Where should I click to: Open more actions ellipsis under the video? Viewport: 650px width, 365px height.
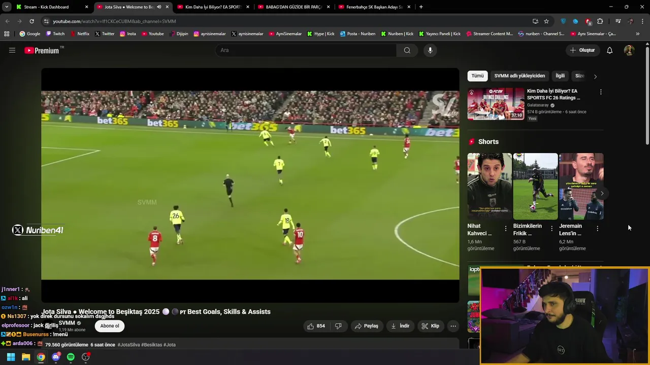point(453,326)
